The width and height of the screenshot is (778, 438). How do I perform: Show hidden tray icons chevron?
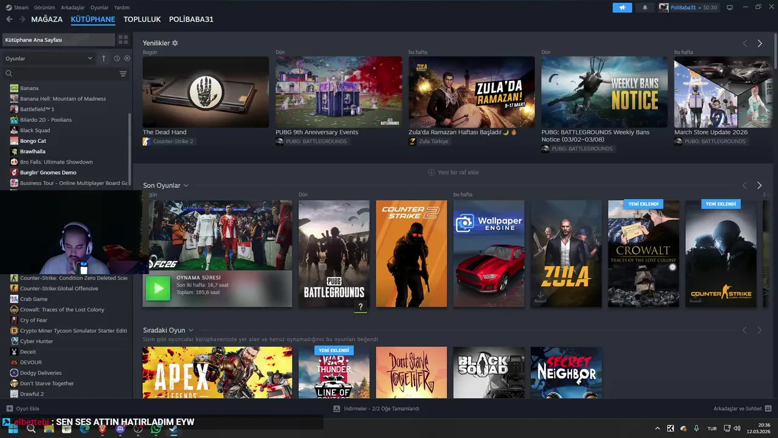pyautogui.click(x=658, y=429)
